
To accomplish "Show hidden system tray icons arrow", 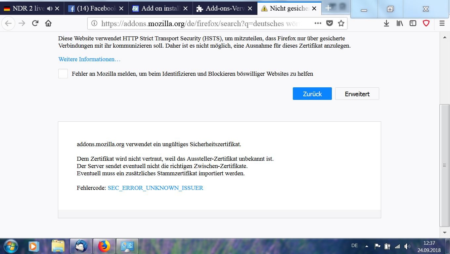I will pos(367,246).
